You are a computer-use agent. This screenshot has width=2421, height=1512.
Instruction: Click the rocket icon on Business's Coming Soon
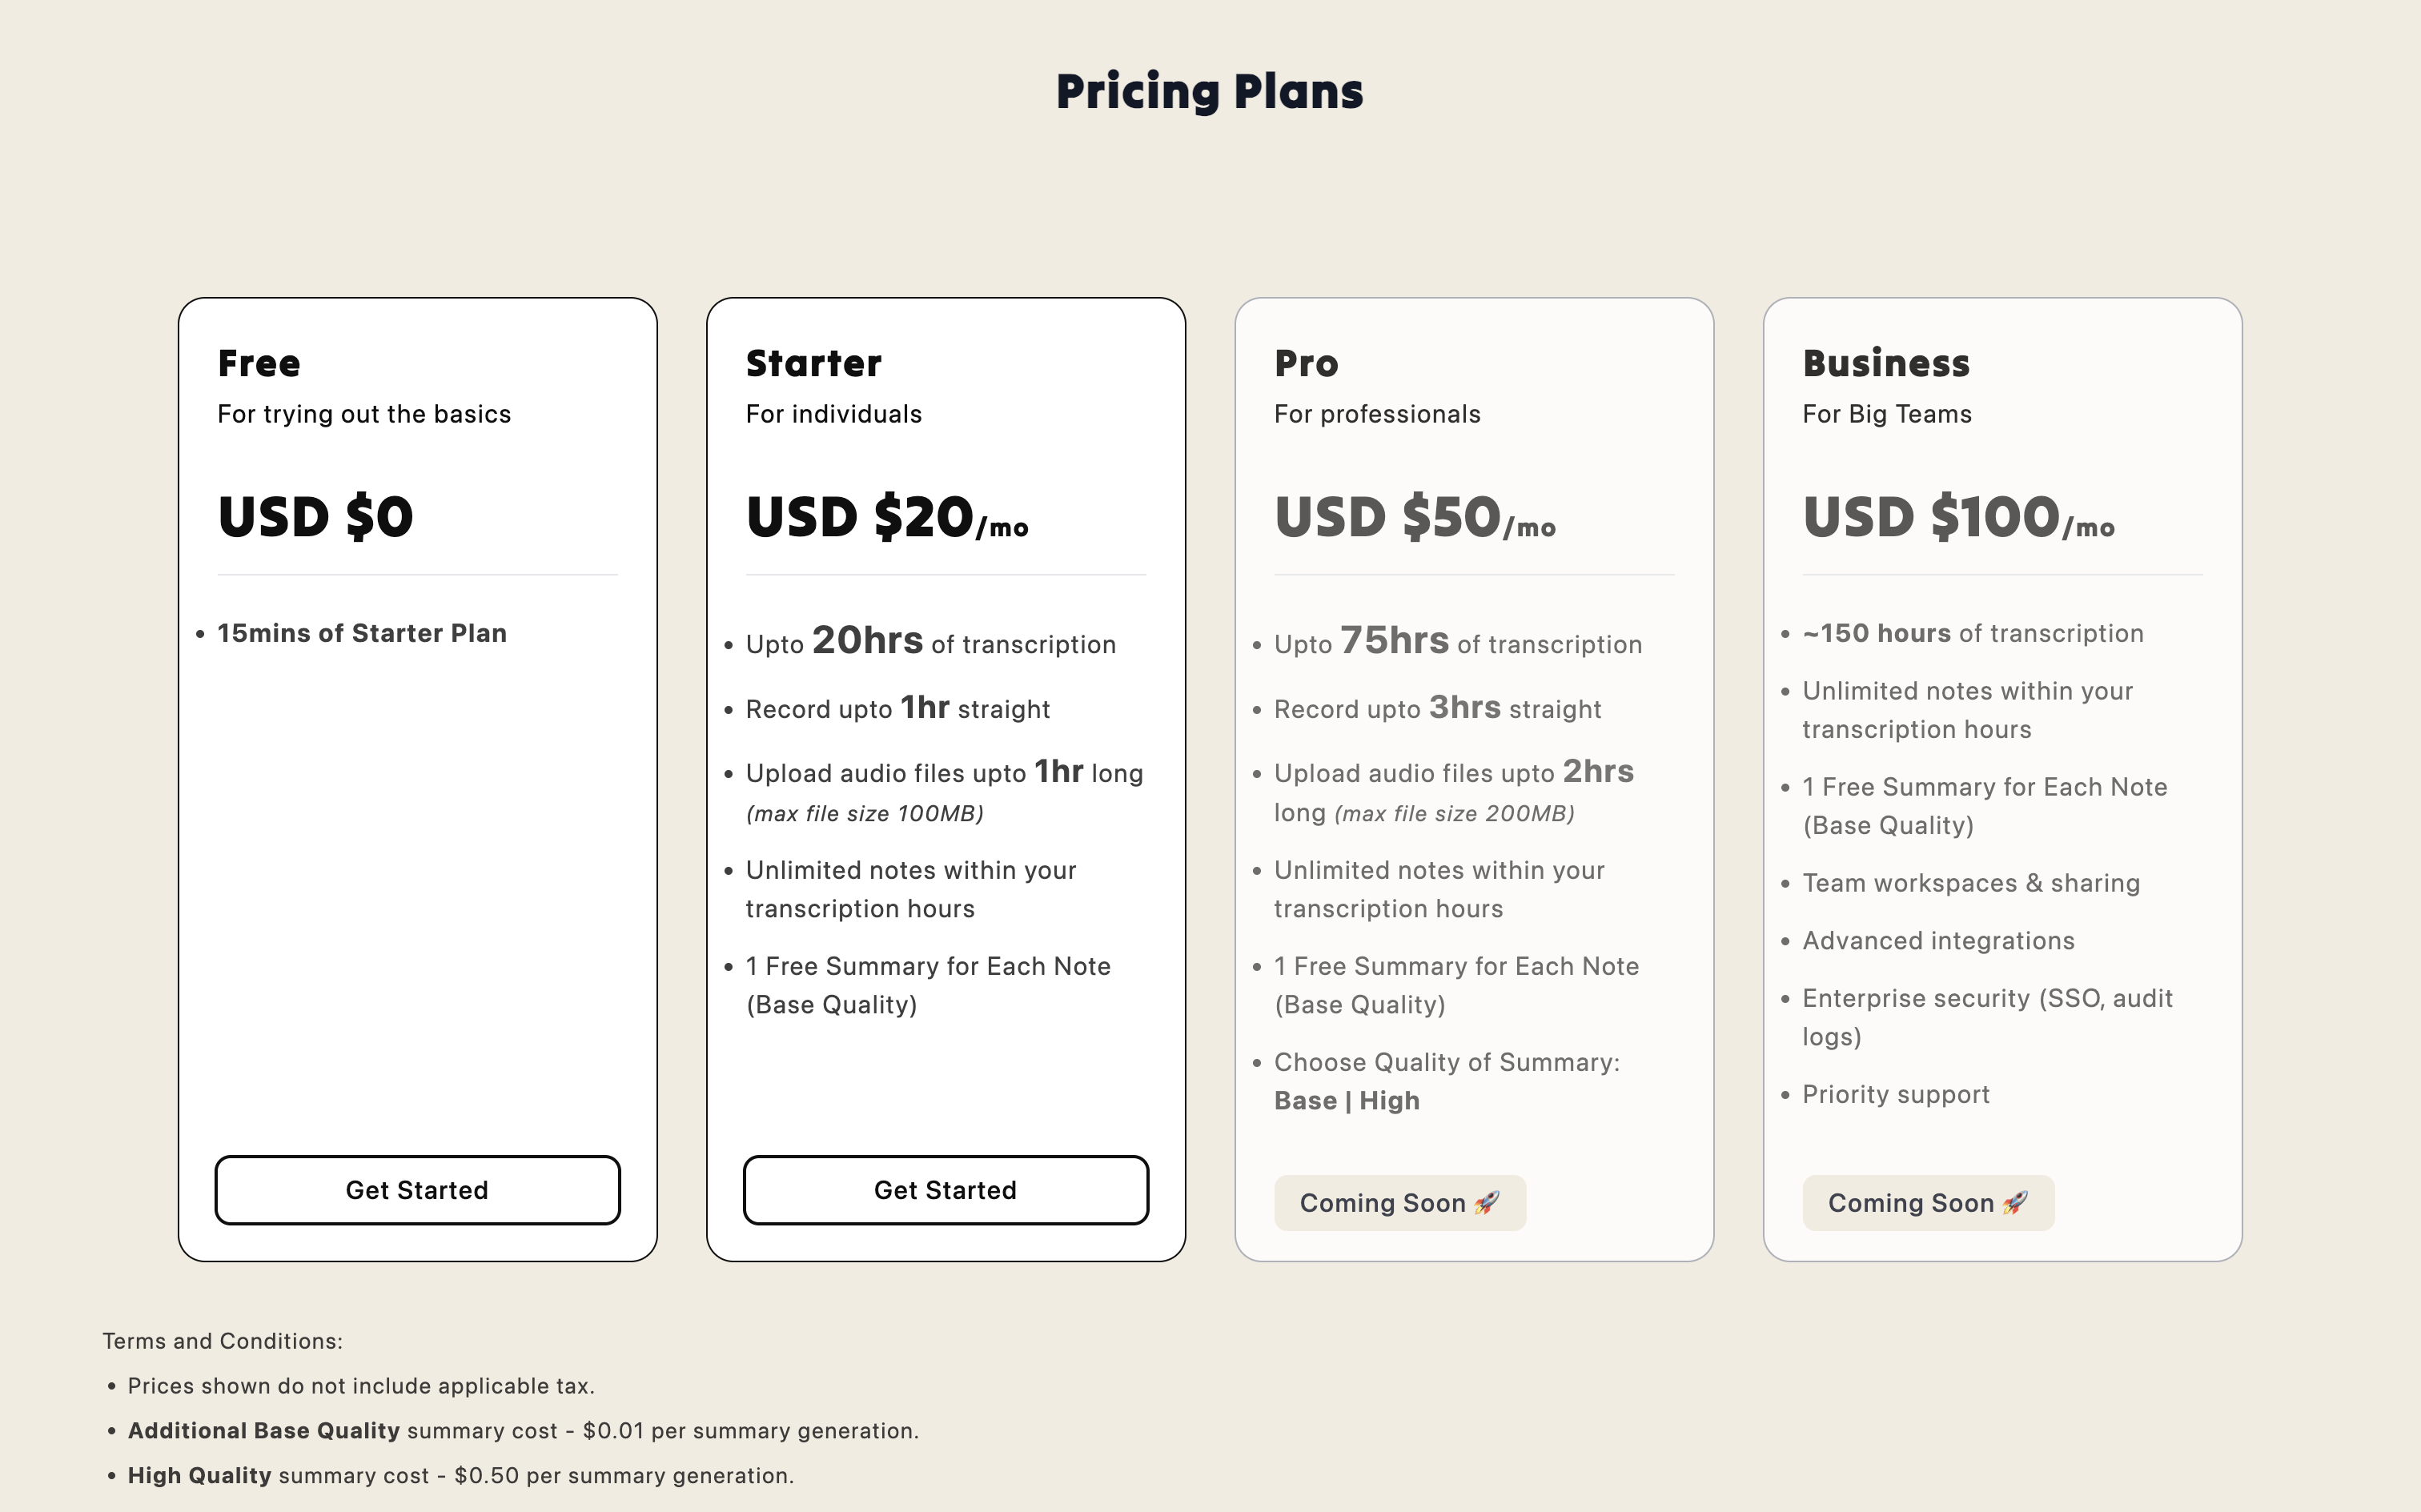point(2015,1203)
